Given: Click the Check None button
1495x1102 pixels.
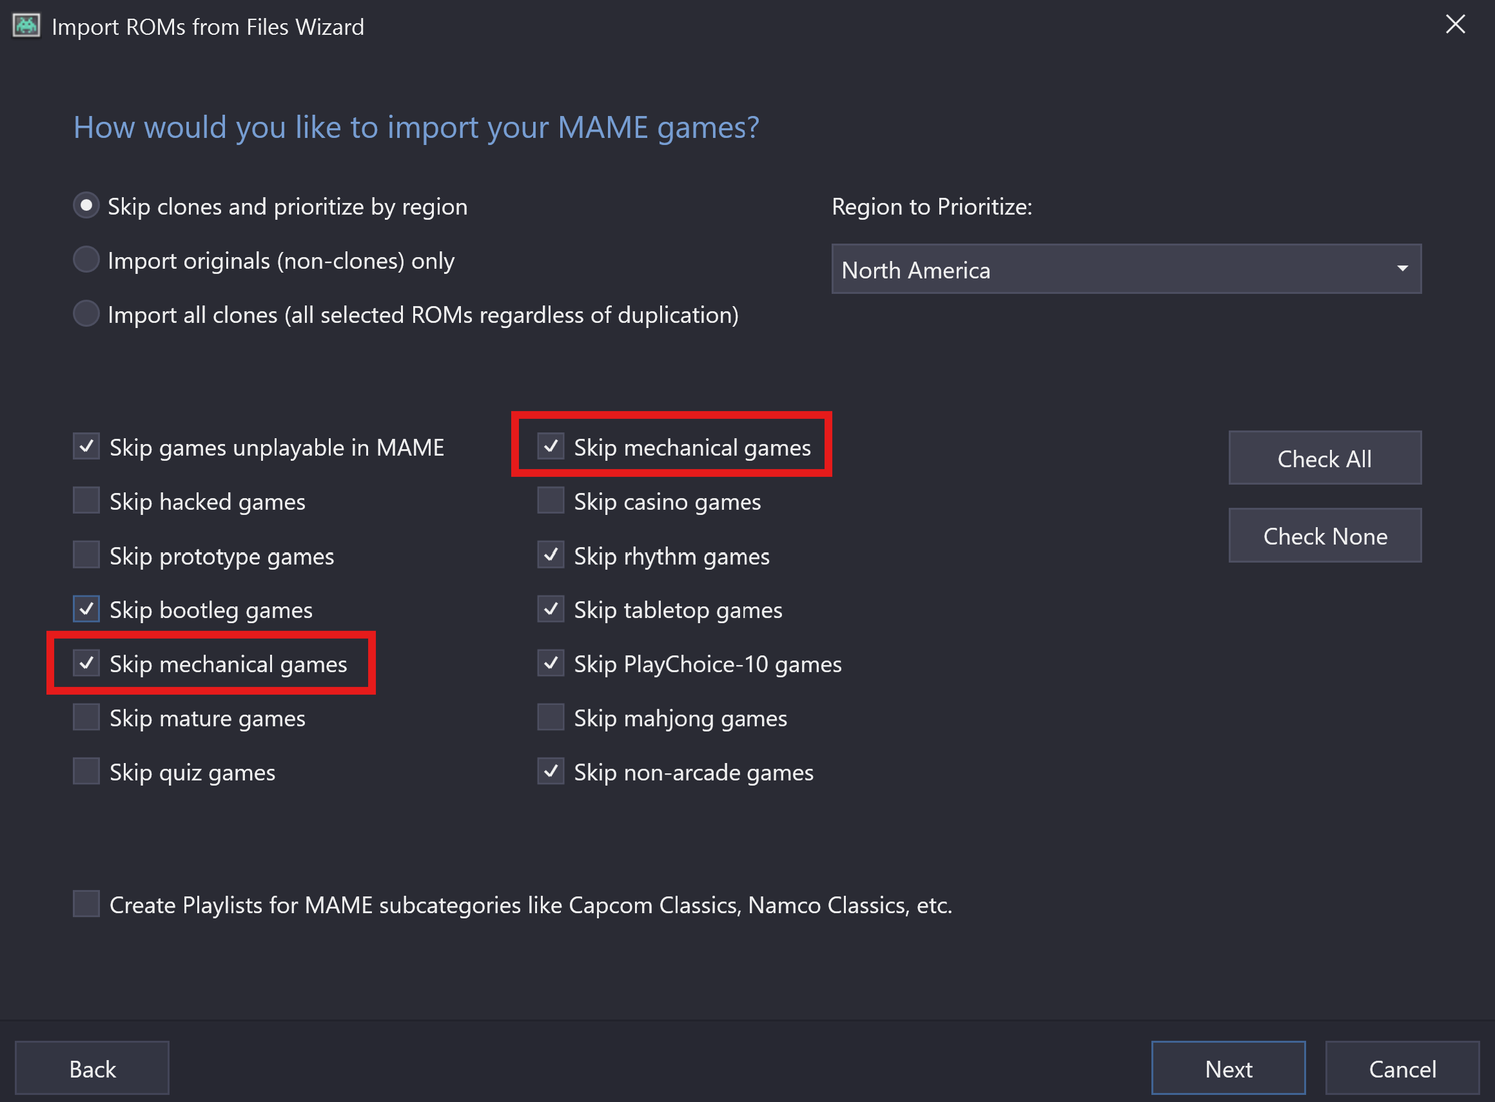Looking at the screenshot, I should (x=1325, y=536).
